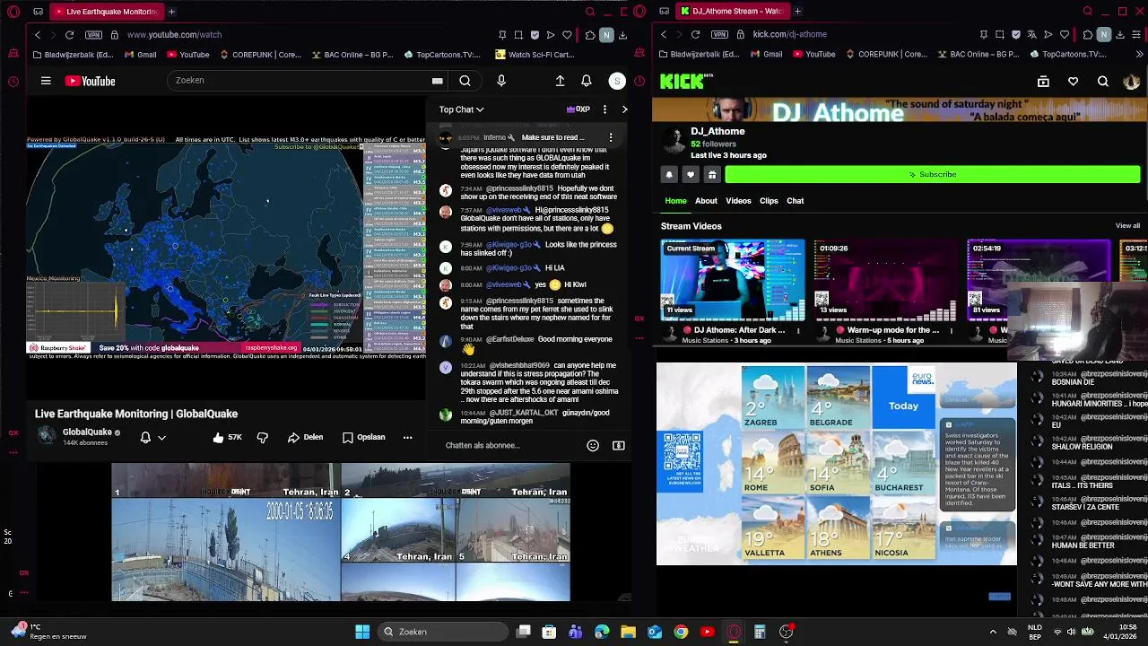Follow DJ_Athome with the heart button

(x=691, y=174)
